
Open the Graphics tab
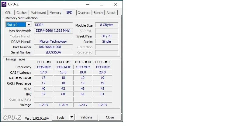[x=84, y=13]
